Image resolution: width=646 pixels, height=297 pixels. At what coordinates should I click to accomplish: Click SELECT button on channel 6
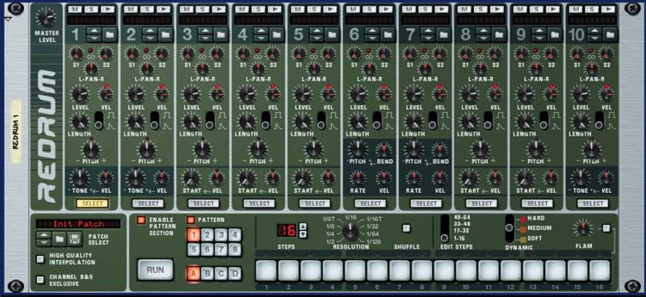(371, 203)
